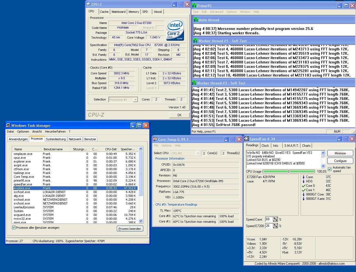Open the CPU-Z About tab

(158, 12)
